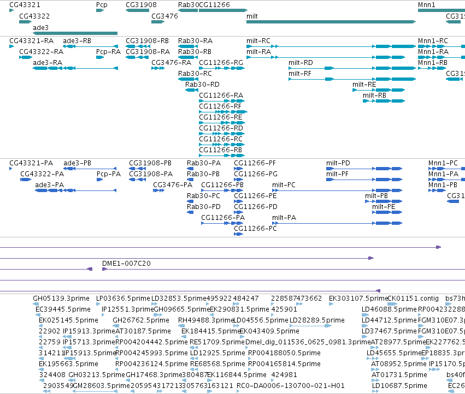Select the CG43322 gene label
Viewport: 465px width, 394px height.
click(x=34, y=16)
